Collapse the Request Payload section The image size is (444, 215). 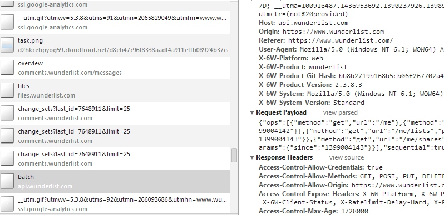251,112
